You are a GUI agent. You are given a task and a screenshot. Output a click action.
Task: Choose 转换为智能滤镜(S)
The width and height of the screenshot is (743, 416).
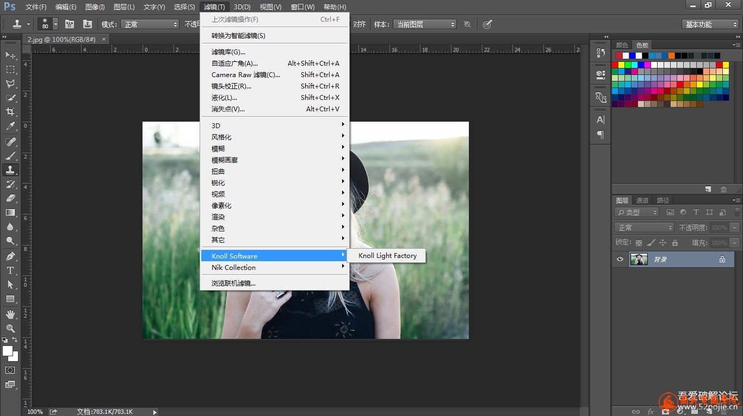point(275,35)
